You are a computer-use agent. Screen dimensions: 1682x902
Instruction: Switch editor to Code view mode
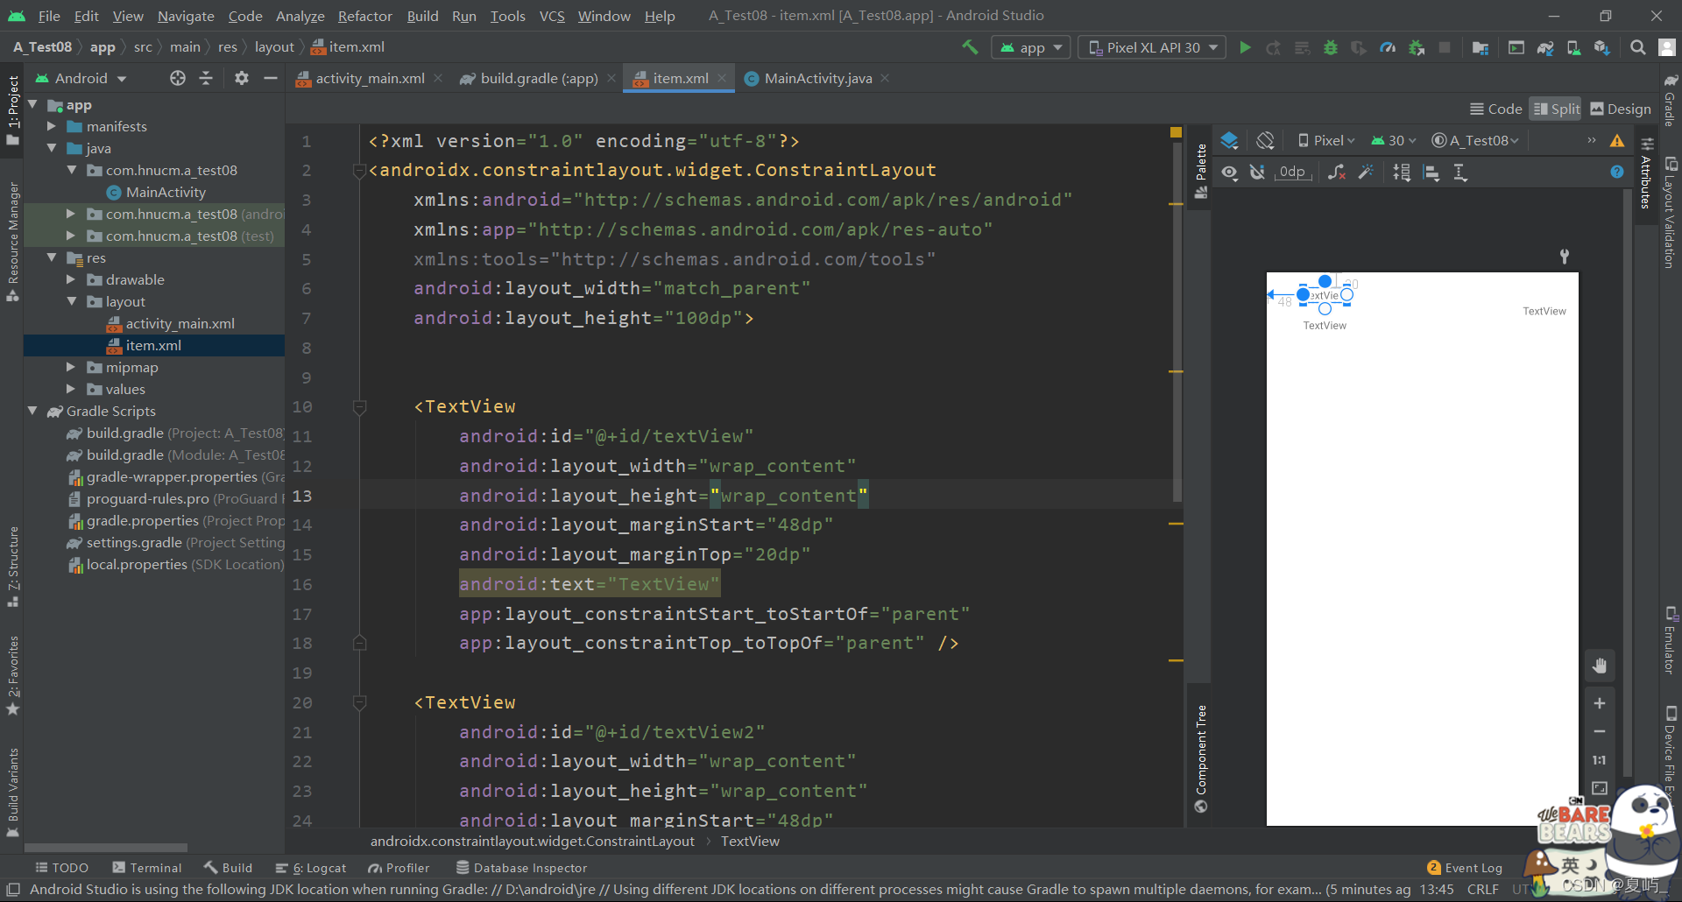click(1496, 109)
